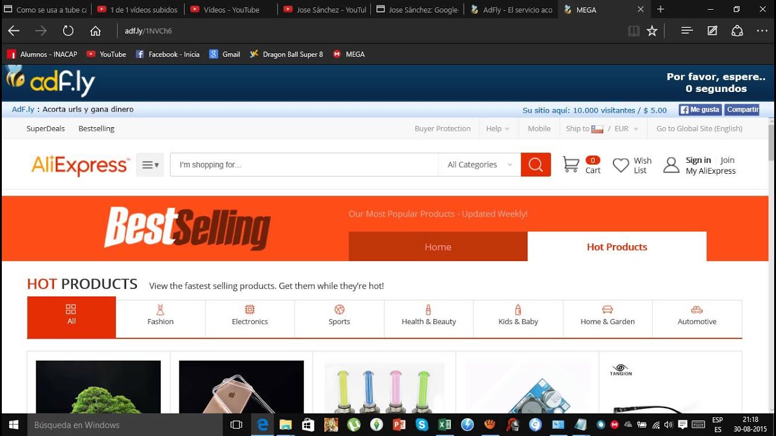Open the clear phone case thumbnail

tap(241, 387)
